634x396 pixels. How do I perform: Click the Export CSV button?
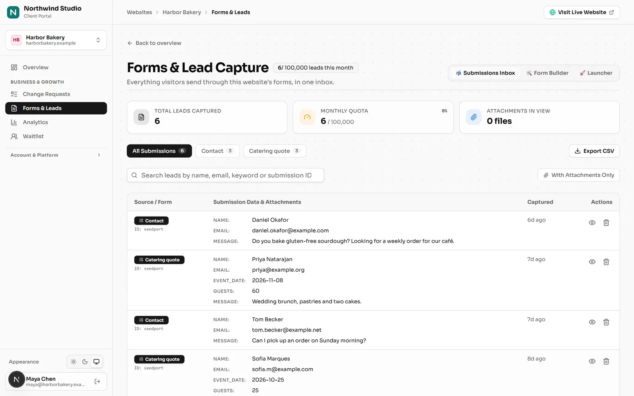tap(594, 151)
